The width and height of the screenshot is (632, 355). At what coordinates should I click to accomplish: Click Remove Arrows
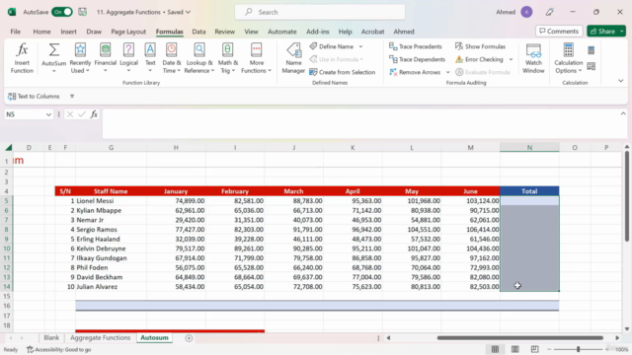415,72
